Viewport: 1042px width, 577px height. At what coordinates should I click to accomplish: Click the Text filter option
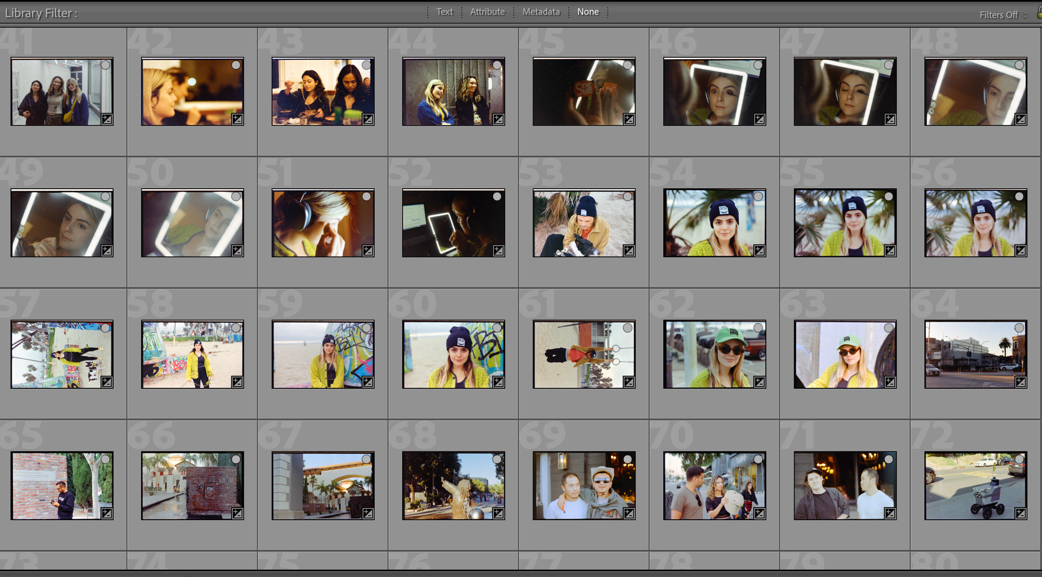pos(444,12)
